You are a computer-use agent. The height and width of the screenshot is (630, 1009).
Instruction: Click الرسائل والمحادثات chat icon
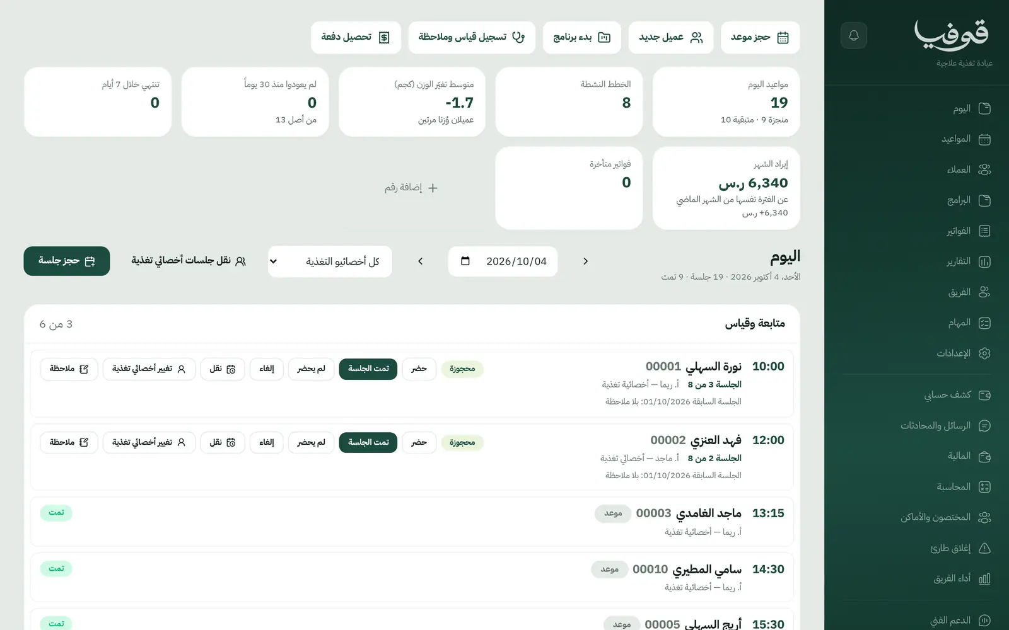click(x=984, y=426)
